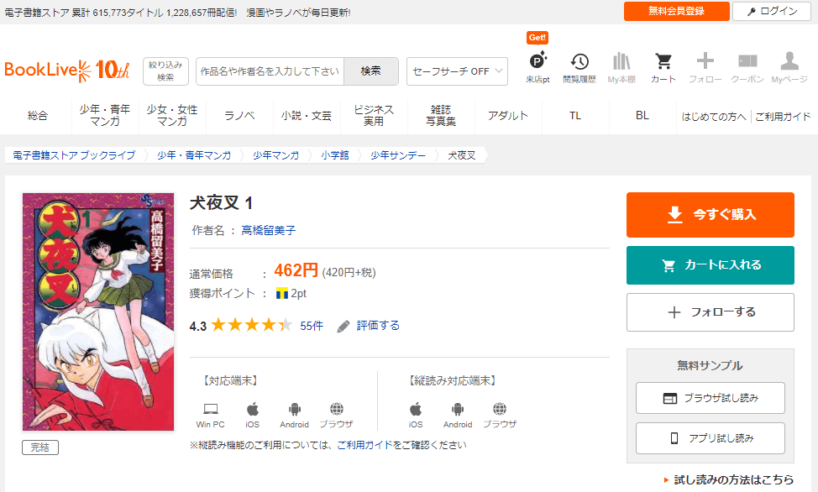Click the 犬夜叉 volume 1 cover thumbnail

pos(98,311)
